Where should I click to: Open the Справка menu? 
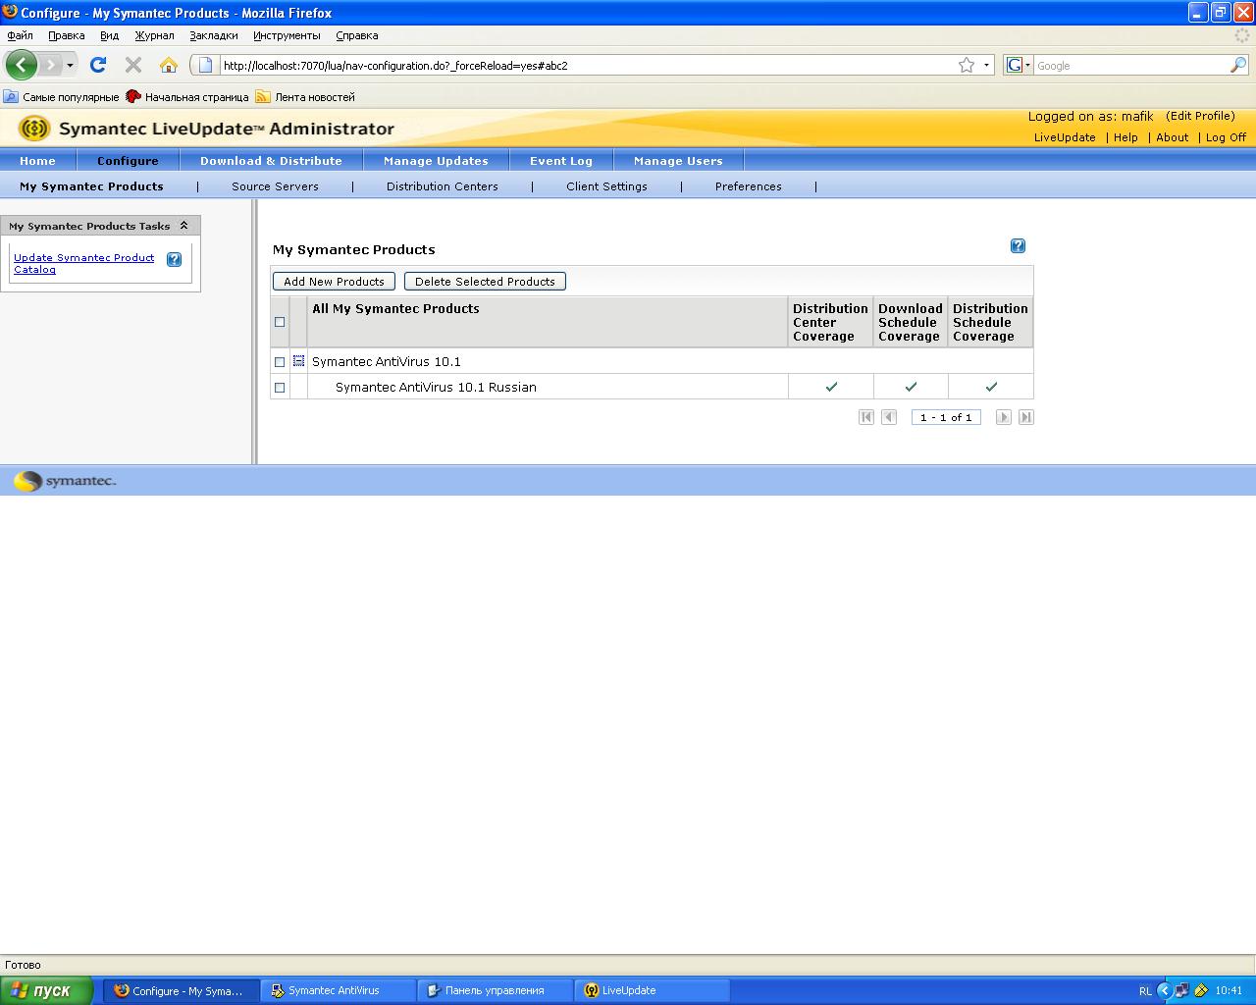[x=356, y=35]
